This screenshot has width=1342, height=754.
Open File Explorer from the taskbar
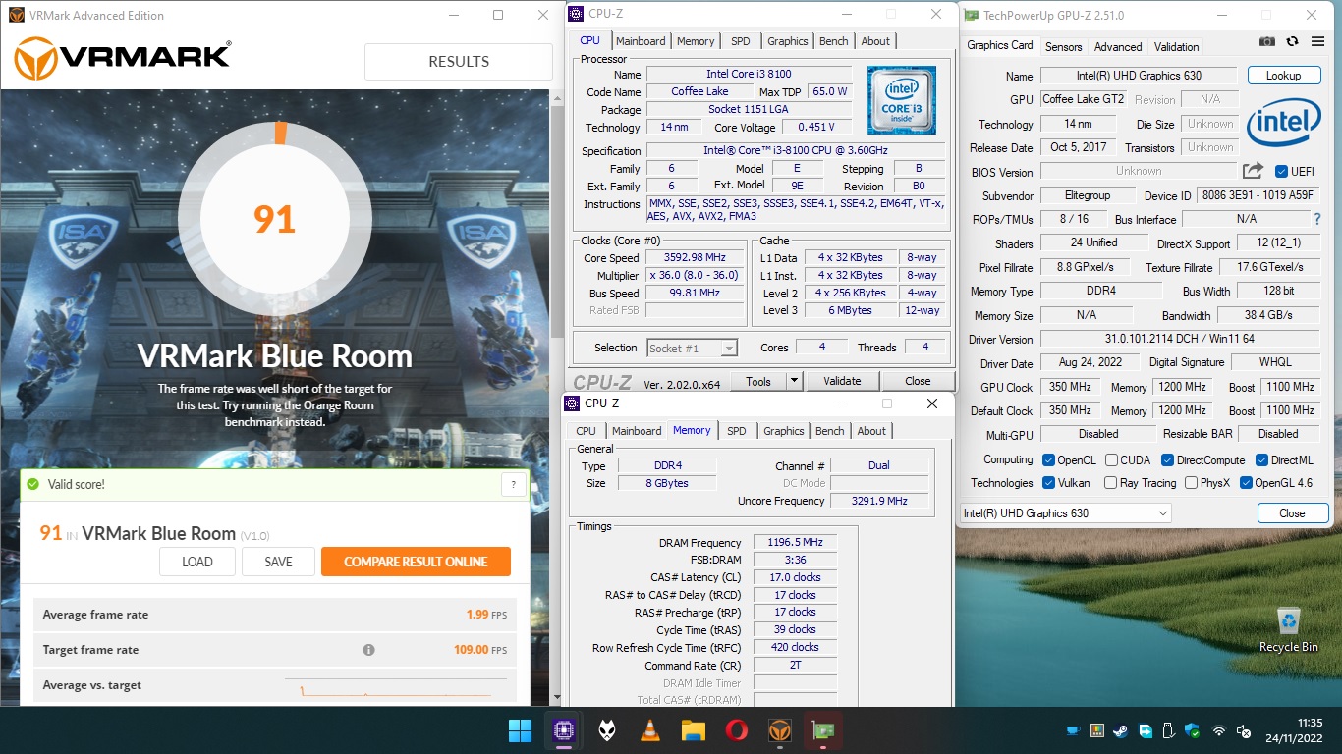click(694, 730)
